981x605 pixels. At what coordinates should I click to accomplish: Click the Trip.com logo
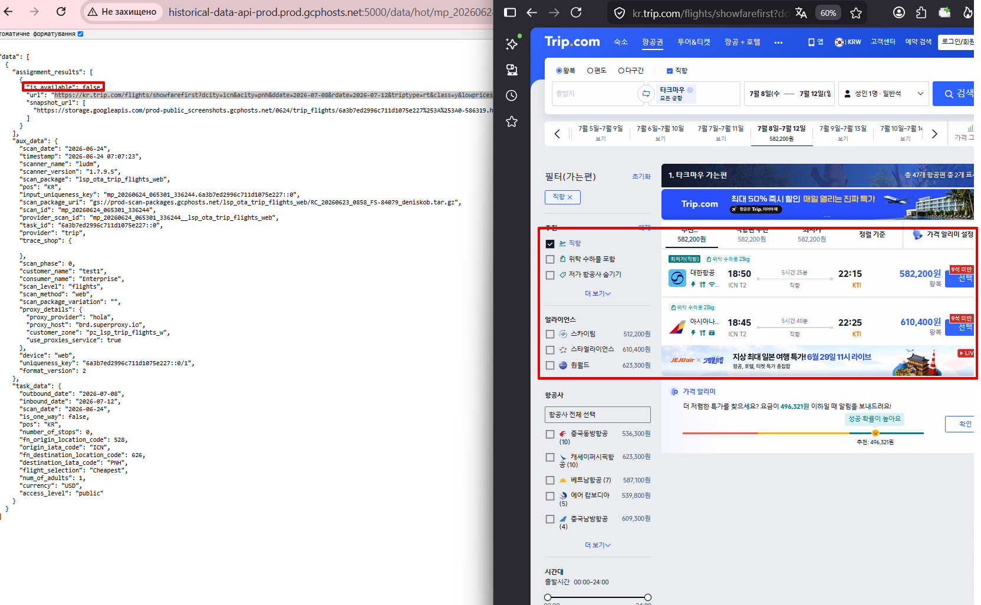click(x=572, y=42)
